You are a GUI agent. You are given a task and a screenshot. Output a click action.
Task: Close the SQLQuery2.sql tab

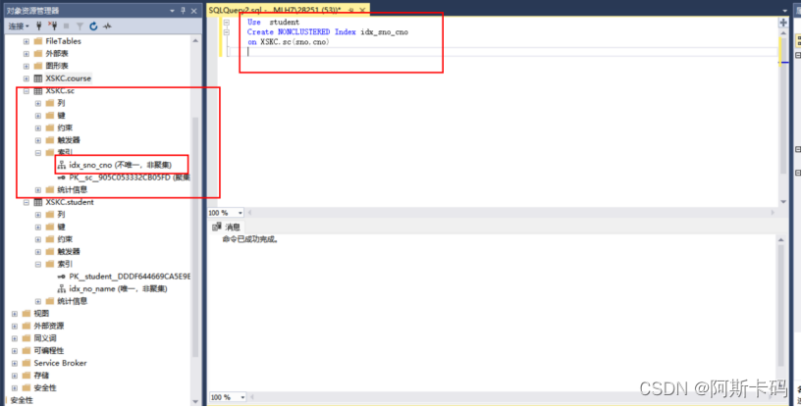click(362, 10)
